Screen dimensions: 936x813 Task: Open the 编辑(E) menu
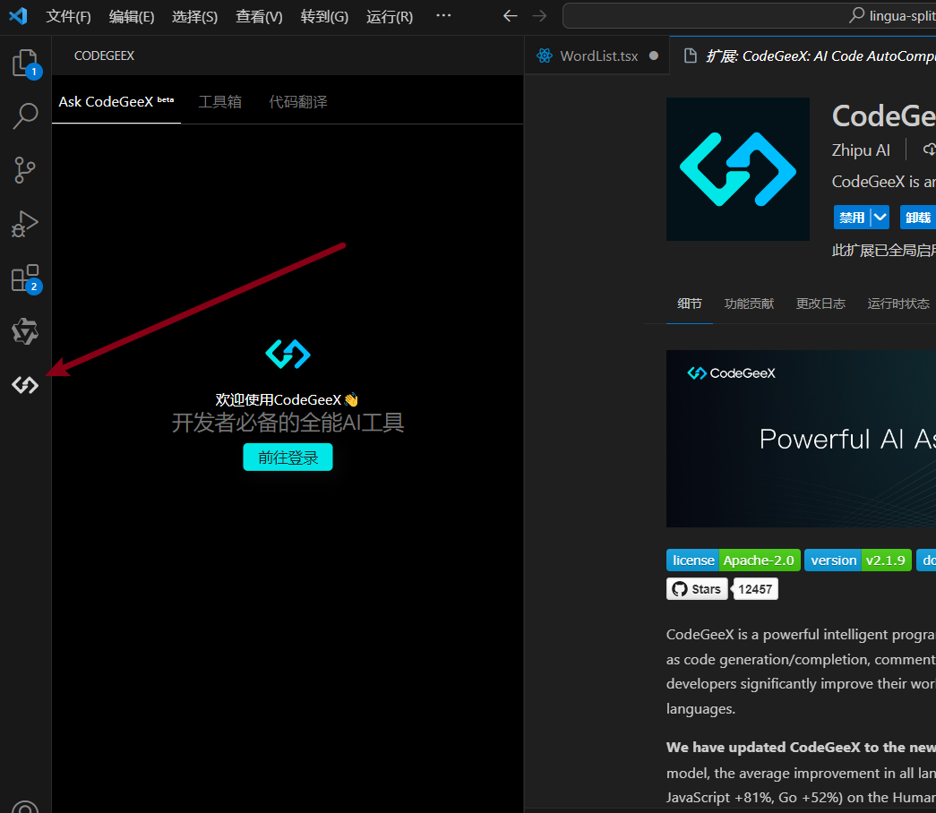point(132,16)
